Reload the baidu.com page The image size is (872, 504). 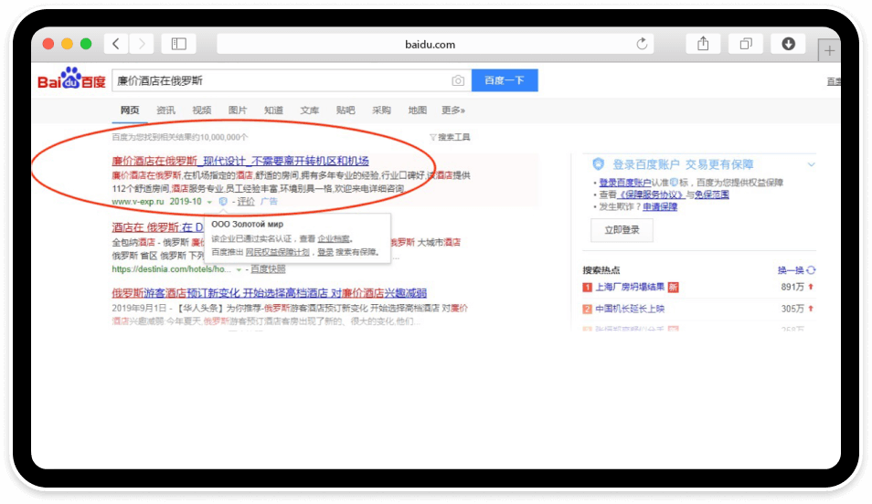click(x=642, y=44)
